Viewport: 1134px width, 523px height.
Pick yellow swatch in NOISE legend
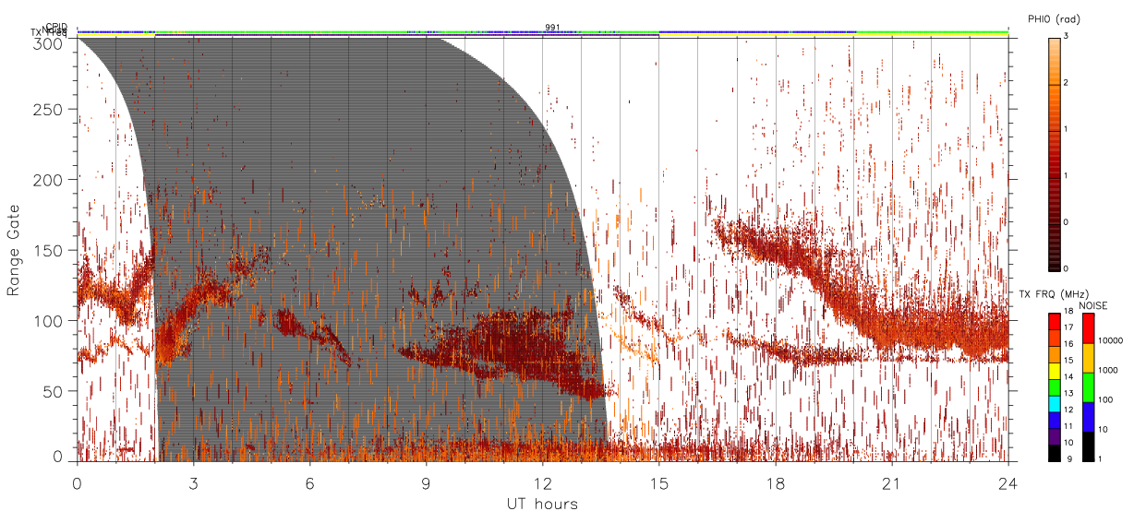[x=1087, y=357]
